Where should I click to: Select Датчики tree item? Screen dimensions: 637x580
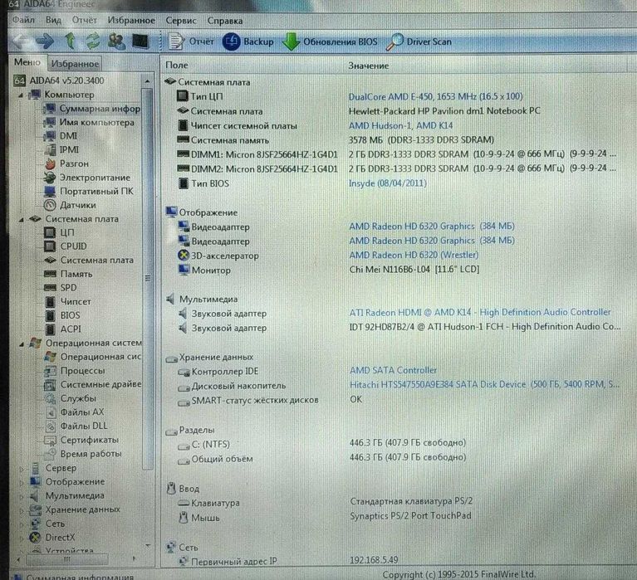[71, 205]
